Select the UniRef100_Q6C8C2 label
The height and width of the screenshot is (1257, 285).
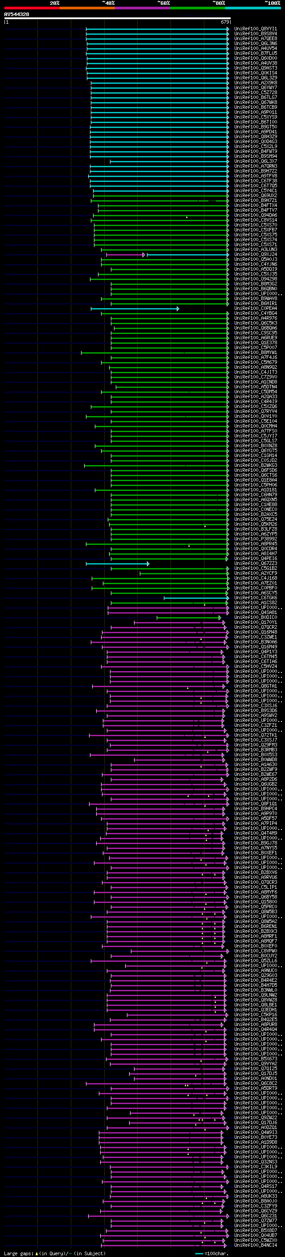256,1083
